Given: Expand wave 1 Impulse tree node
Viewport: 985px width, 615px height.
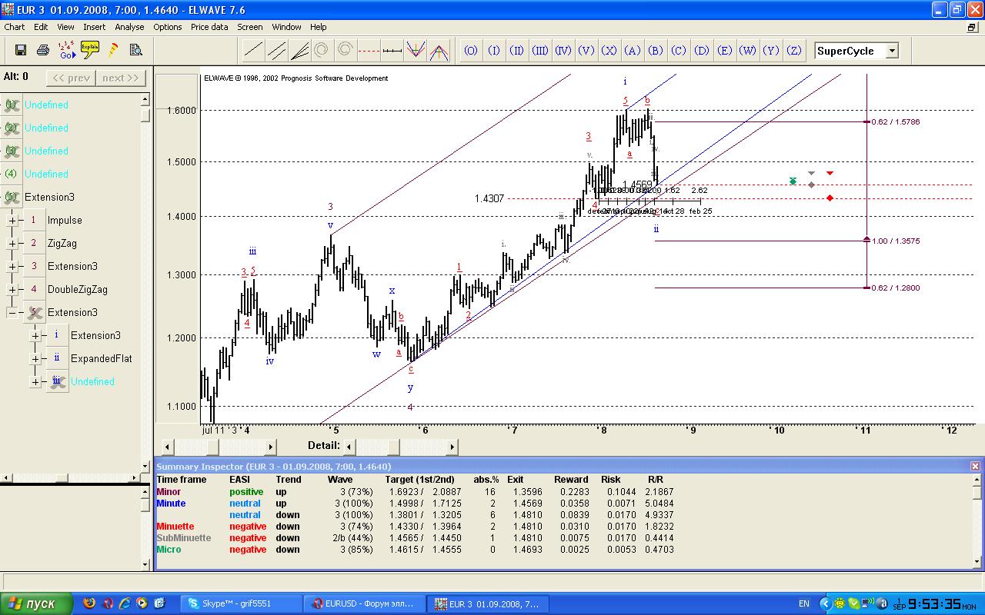Looking at the screenshot, I should pyautogui.click(x=12, y=221).
